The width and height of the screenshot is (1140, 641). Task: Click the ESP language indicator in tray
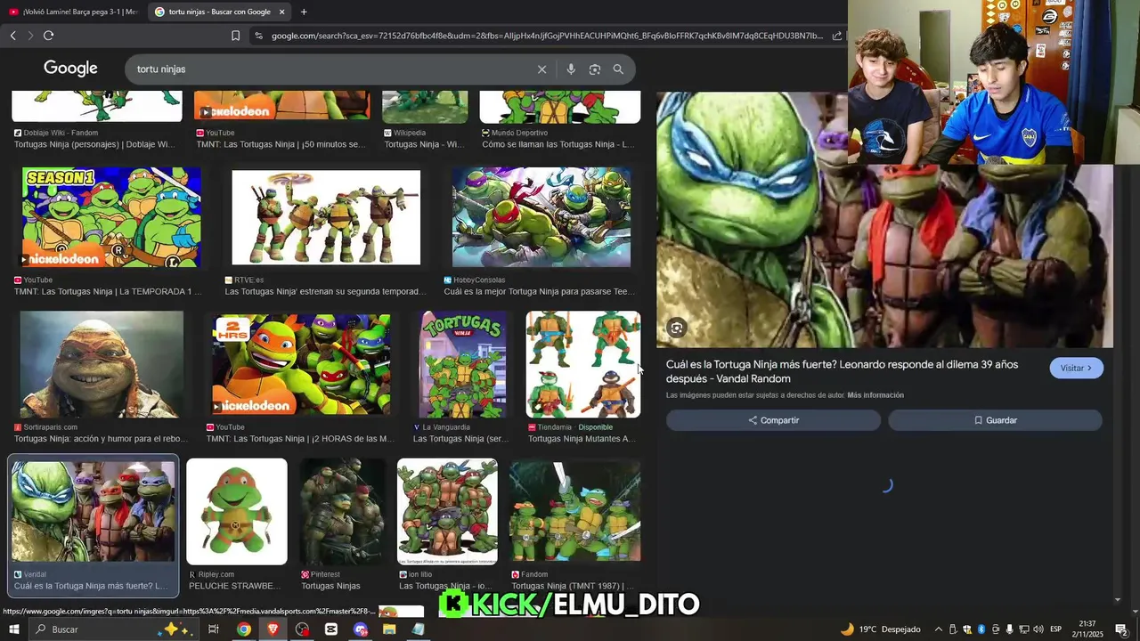(x=1055, y=629)
